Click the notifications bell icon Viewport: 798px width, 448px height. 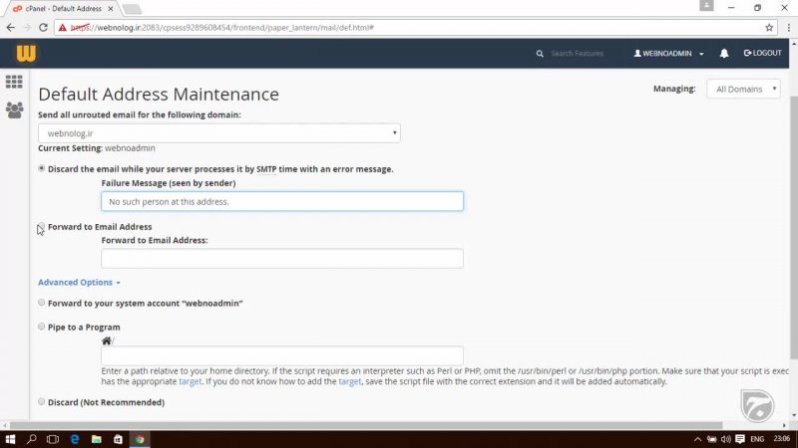tap(724, 53)
